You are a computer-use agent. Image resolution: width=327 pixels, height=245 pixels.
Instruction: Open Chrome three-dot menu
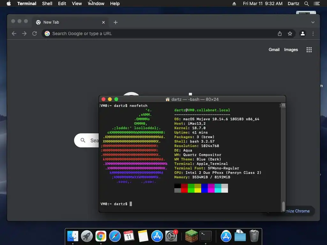pyautogui.click(x=313, y=33)
